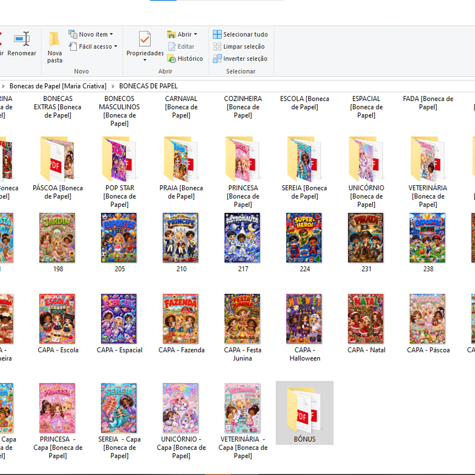Open the Novo item dropdown
475x475 pixels.
tap(91, 34)
